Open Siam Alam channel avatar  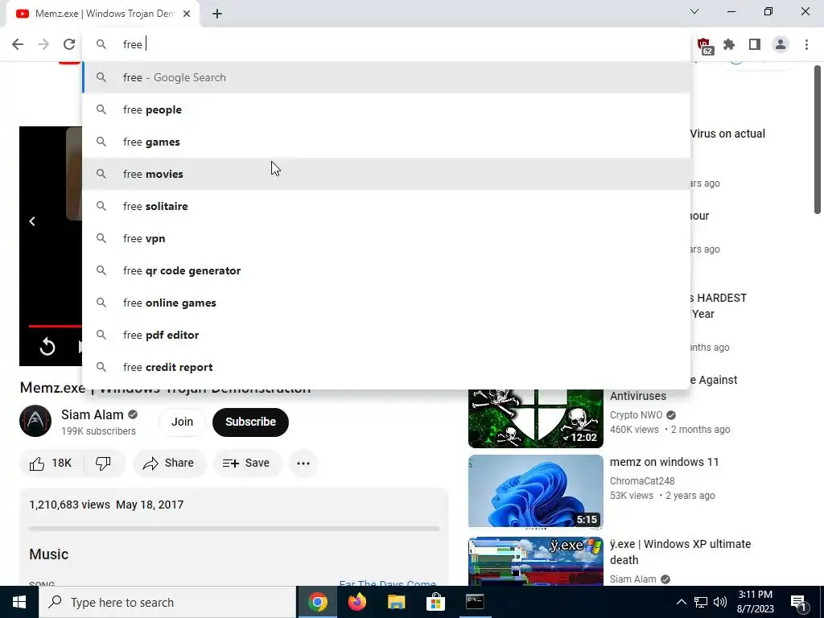click(x=35, y=421)
